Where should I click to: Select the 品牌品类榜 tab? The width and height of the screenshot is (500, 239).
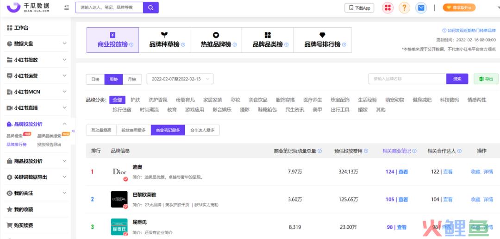[x=268, y=40]
